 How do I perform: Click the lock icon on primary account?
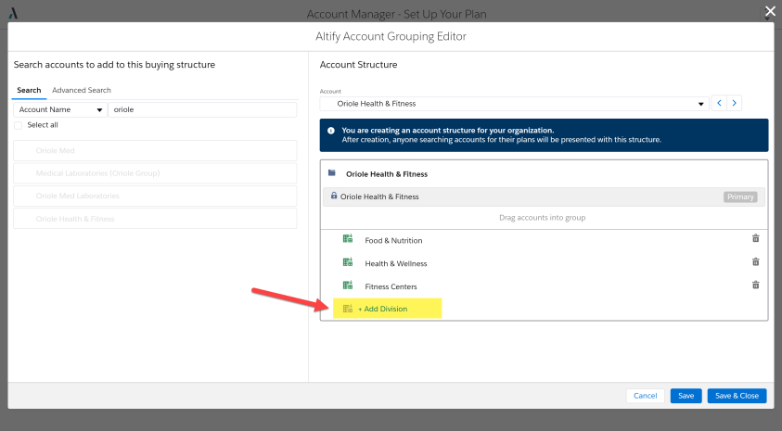(x=334, y=196)
